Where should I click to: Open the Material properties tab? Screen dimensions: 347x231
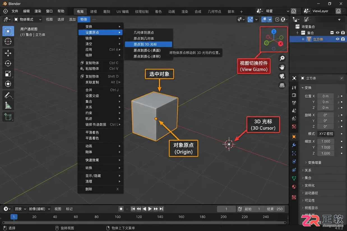(294, 187)
